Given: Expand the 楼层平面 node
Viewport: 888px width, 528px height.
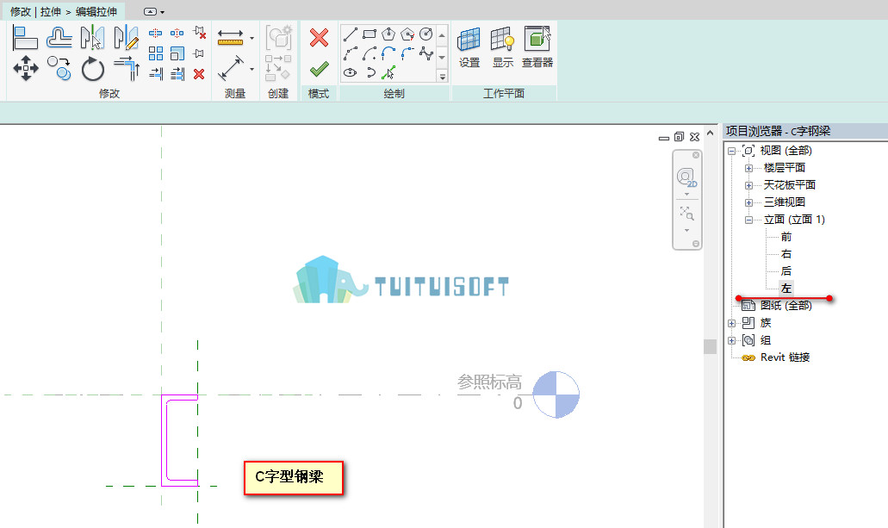Looking at the screenshot, I should click(748, 168).
